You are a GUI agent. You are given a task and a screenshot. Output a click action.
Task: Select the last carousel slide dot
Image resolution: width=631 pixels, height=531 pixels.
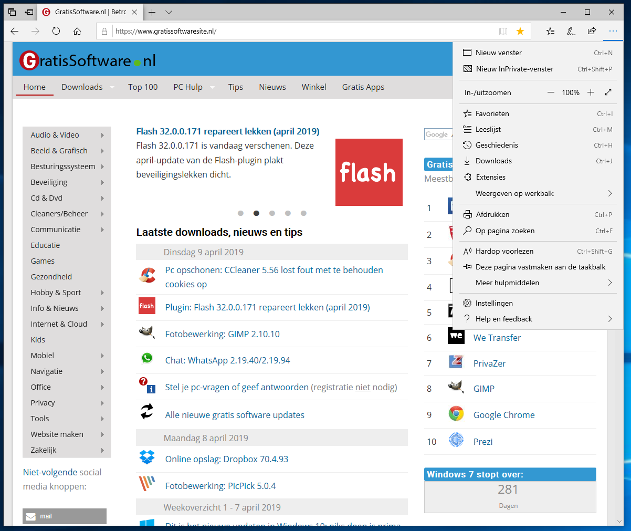pos(303,213)
